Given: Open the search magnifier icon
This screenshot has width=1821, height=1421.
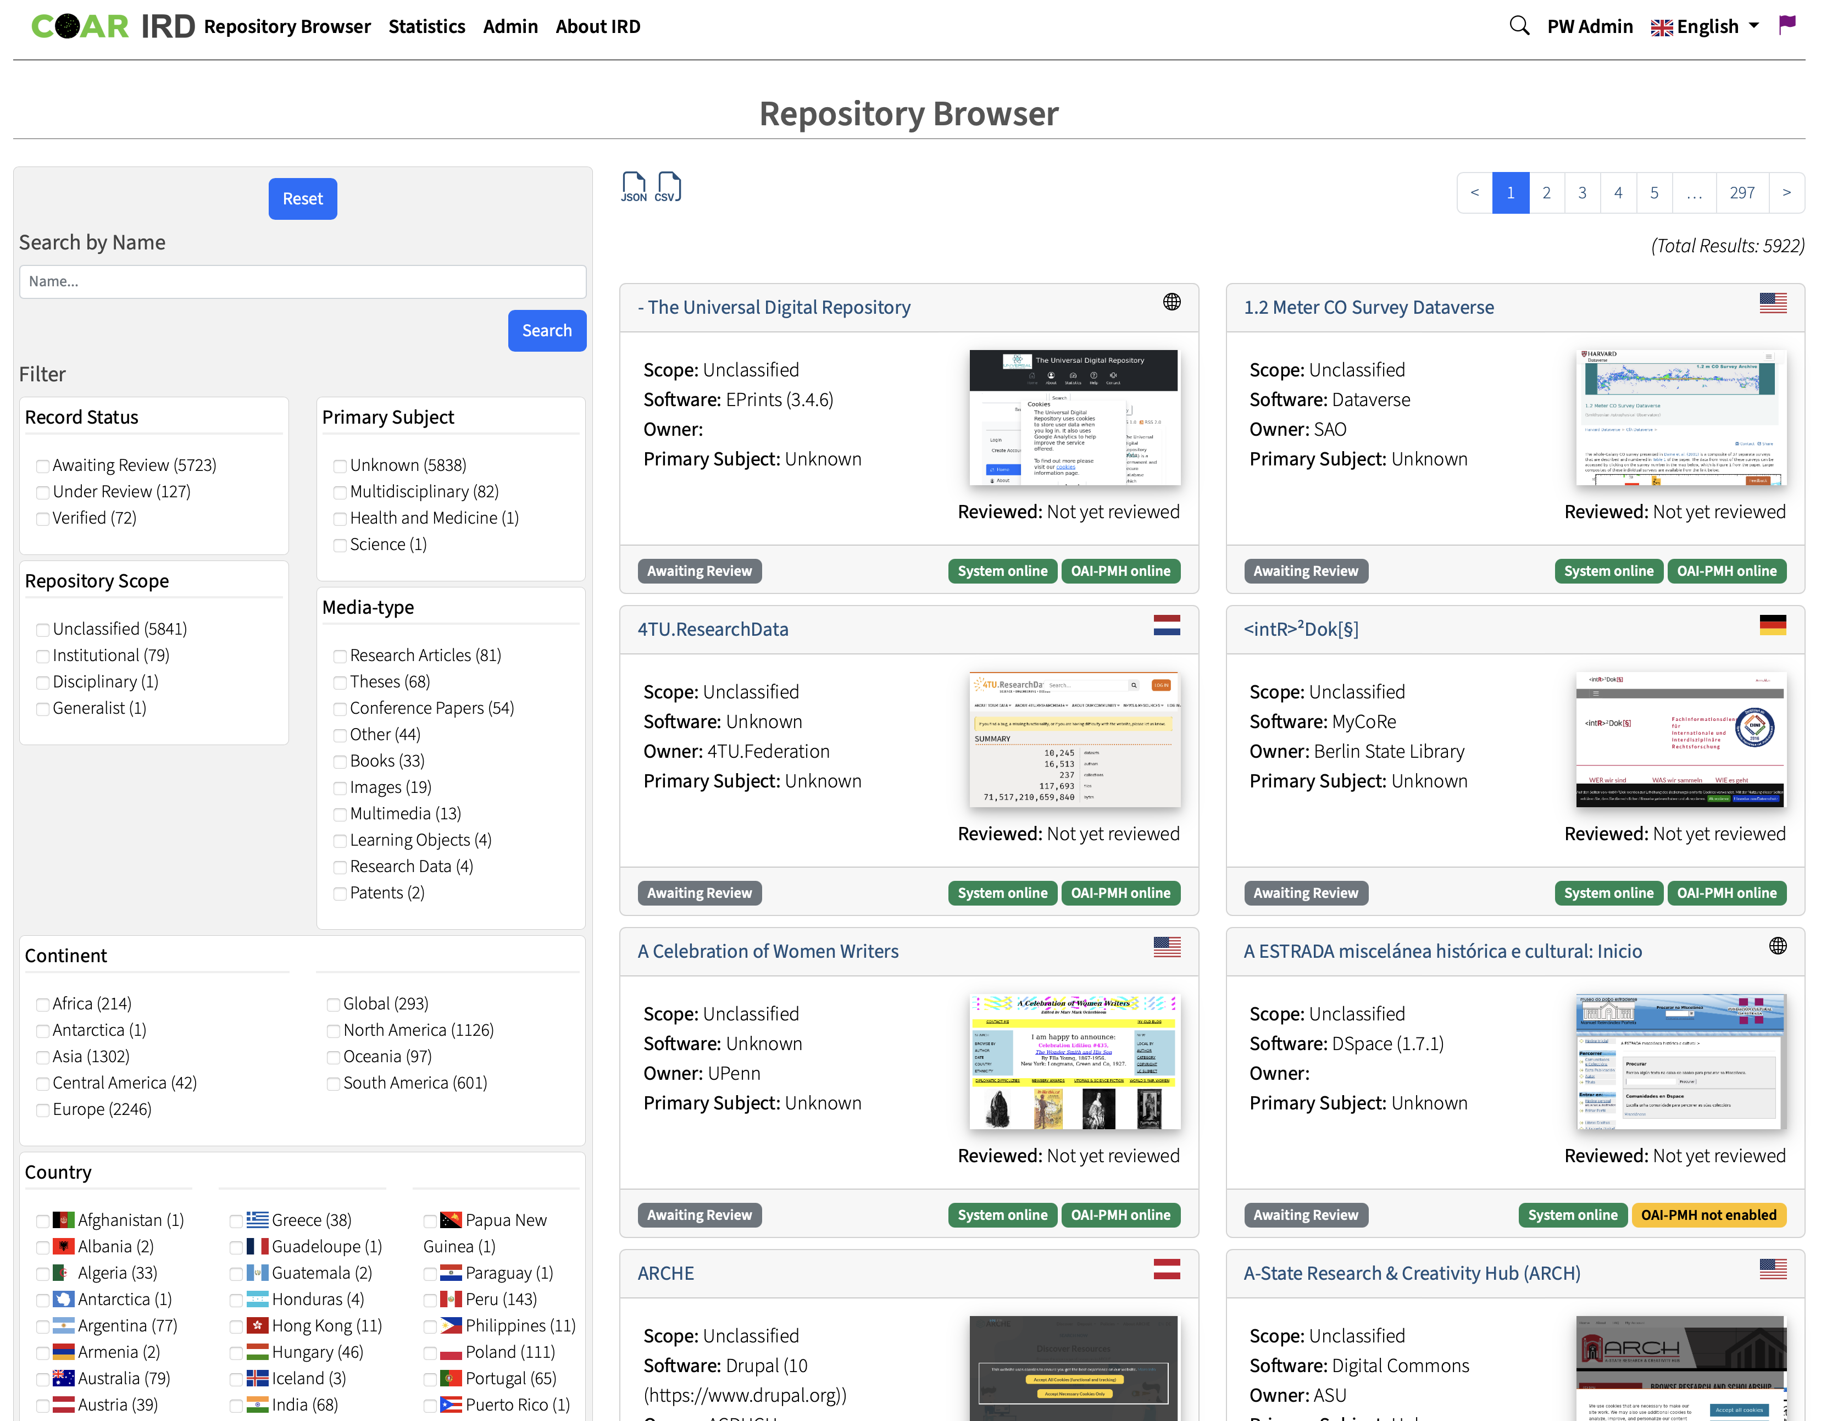Looking at the screenshot, I should tap(1519, 26).
